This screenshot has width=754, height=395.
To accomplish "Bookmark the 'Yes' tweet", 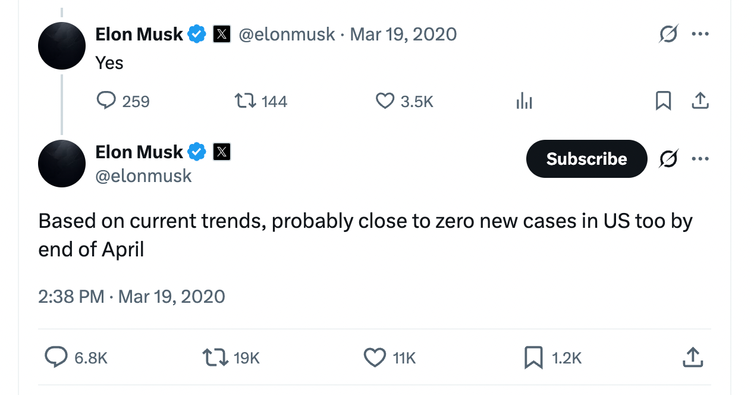I will pos(664,101).
